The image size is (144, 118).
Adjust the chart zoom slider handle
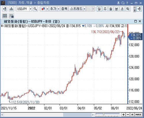click(104, 114)
